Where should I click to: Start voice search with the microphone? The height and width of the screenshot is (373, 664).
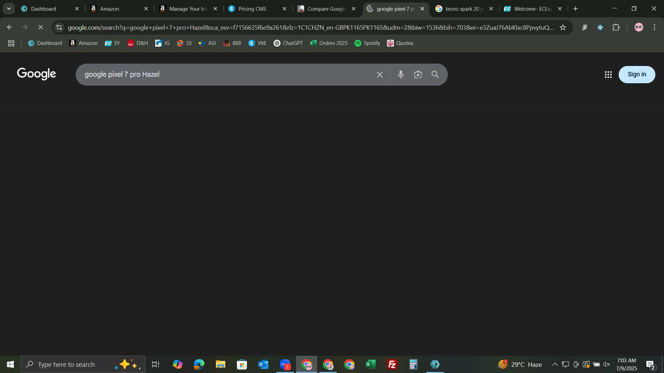[x=400, y=75]
